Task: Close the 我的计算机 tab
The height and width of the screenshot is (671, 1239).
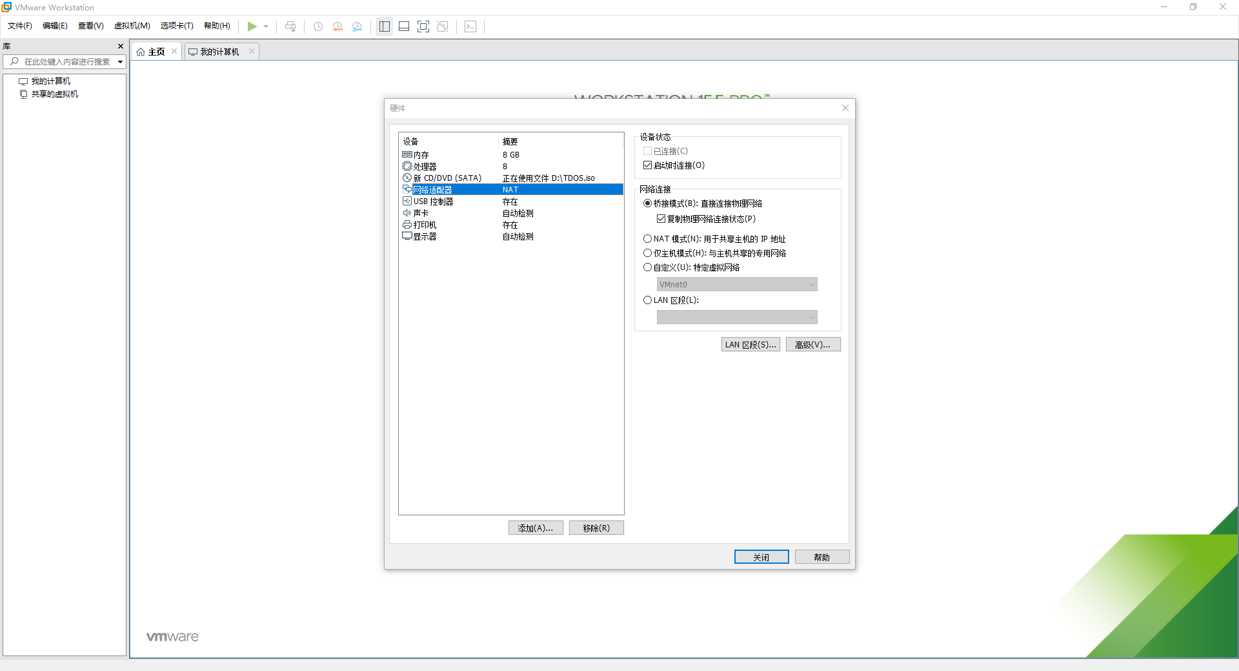Action: pos(252,51)
